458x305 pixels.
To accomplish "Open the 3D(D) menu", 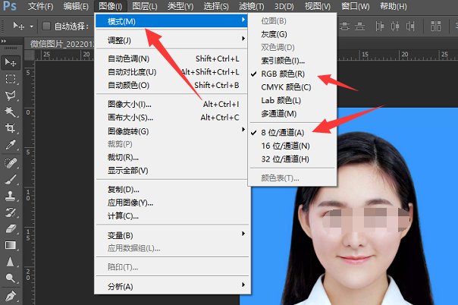I will pos(284,6).
